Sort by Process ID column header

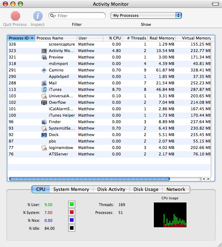tap(21, 38)
